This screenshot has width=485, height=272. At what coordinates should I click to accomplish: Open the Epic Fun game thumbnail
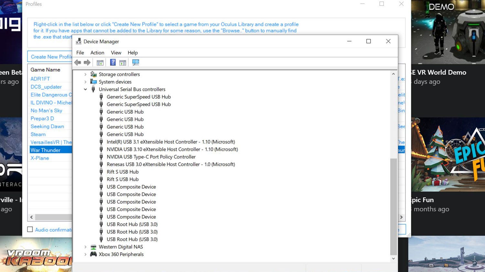(x=448, y=155)
